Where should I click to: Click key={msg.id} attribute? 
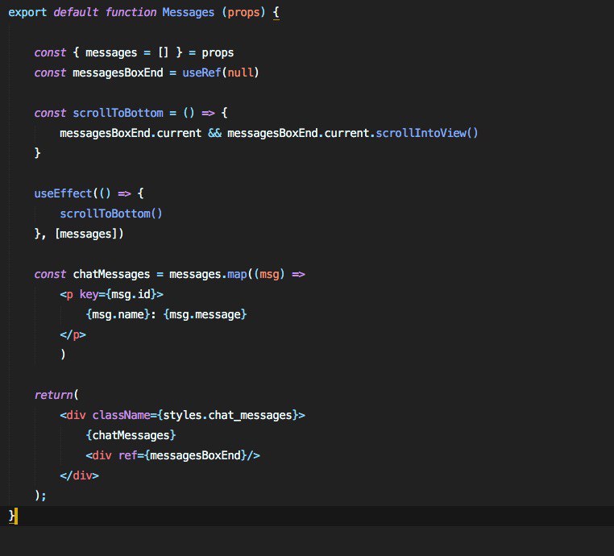[118, 294]
